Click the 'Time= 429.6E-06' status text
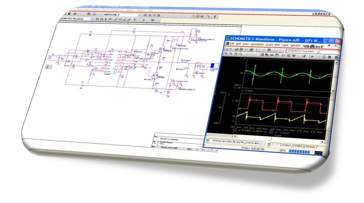This screenshot has height=203, width=364. point(253,149)
